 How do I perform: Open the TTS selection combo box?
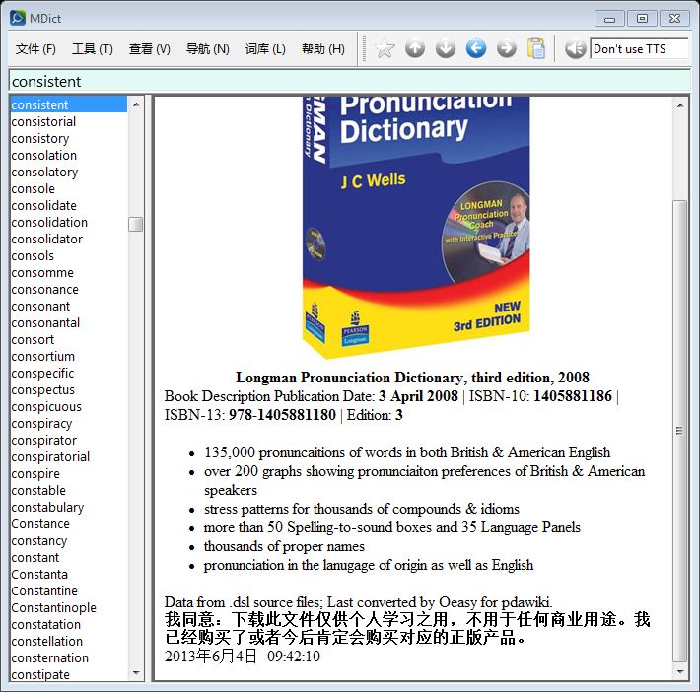click(x=639, y=48)
